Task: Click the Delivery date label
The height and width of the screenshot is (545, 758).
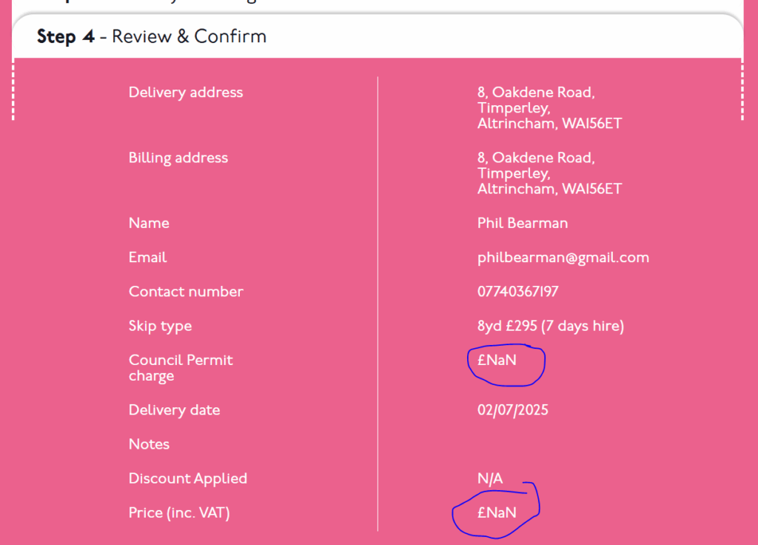Action: click(174, 410)
